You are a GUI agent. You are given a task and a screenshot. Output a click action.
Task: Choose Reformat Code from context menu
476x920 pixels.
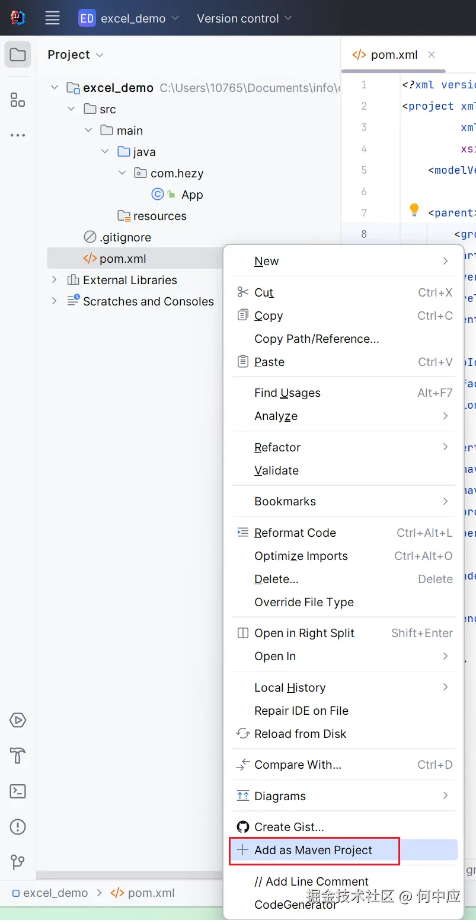coord(295,533)
